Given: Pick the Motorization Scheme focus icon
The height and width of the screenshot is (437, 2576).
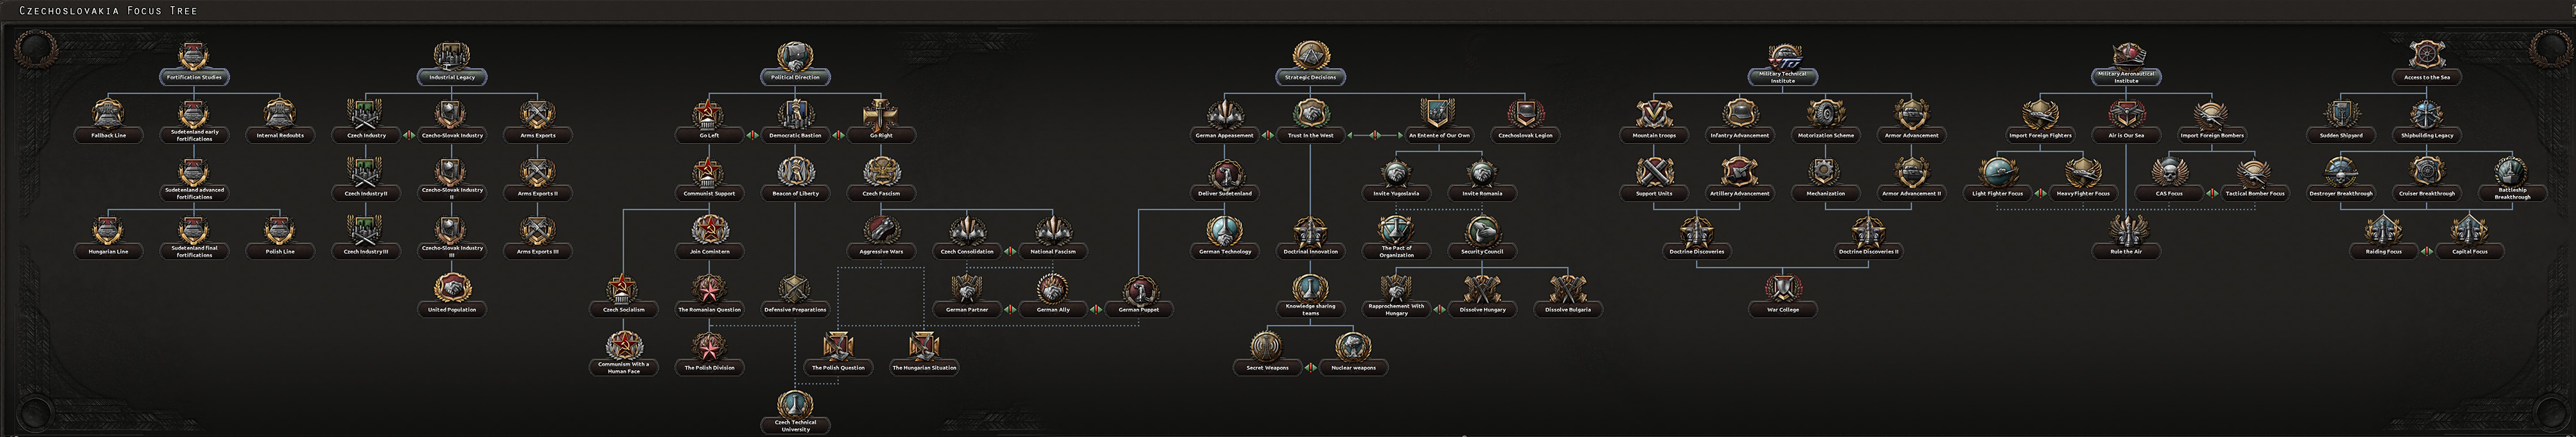Looking at the screenshot, I should click(x=1826, y=114).
